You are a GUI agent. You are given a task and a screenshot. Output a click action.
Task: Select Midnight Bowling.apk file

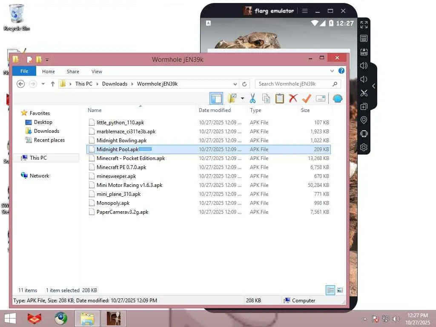pos(209,140)
